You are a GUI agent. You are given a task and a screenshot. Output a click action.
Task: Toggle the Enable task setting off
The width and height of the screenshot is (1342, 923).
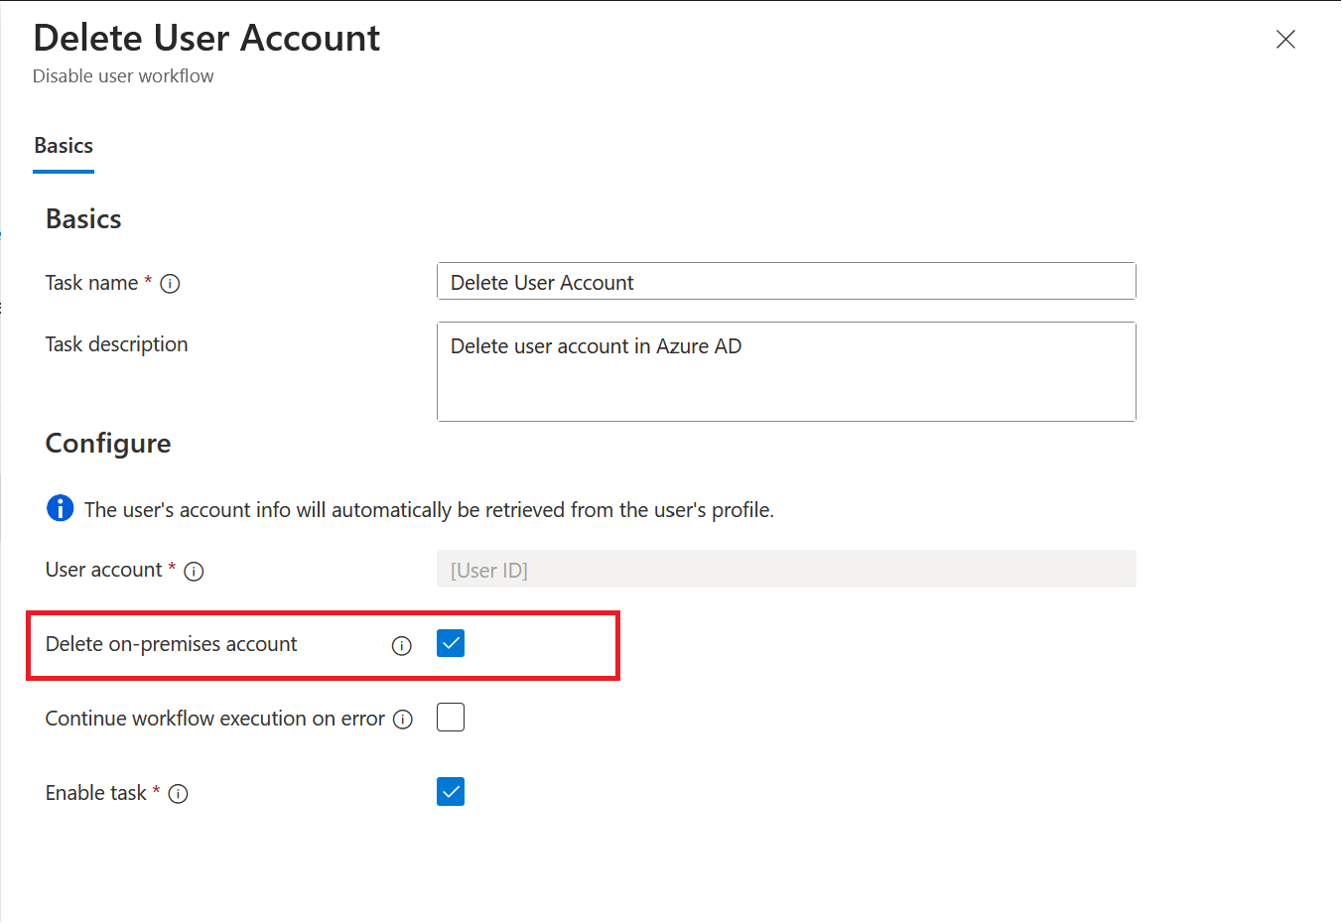450,791
